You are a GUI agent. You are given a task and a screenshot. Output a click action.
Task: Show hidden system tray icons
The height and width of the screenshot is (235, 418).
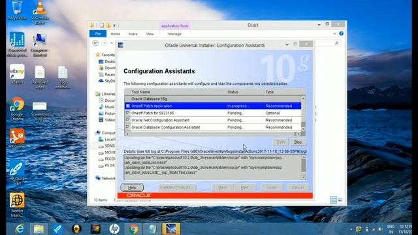tap(351, 229)
